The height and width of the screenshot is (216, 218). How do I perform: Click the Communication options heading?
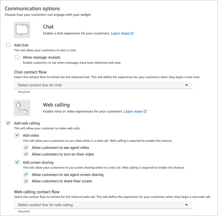(x=32, y=9)
